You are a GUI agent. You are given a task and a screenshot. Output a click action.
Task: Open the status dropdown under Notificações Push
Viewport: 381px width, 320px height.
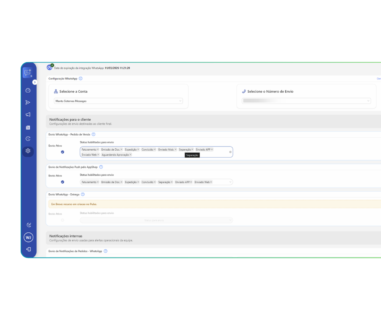[231, 182]
